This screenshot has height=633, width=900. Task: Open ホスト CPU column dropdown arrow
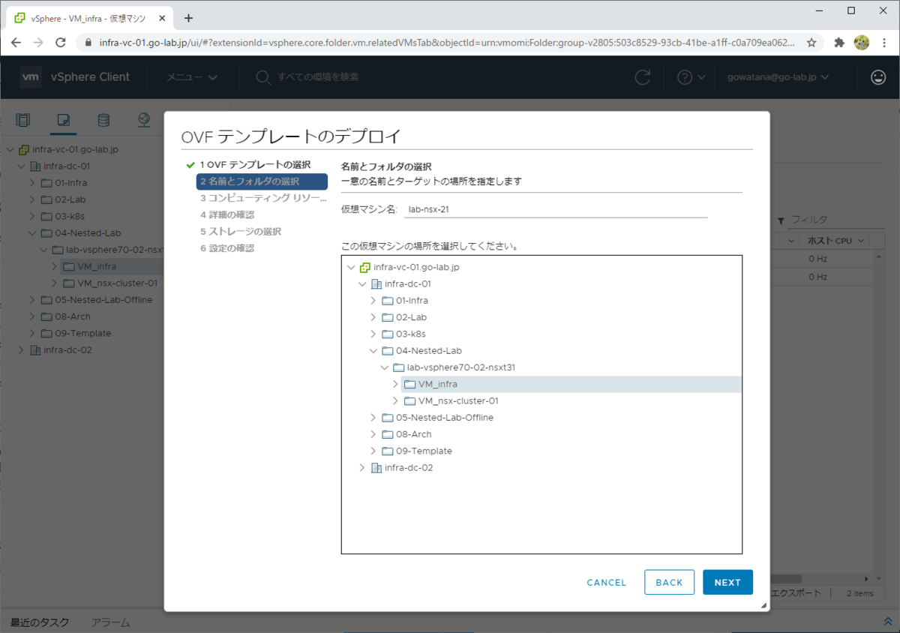pyautogui.click(x=861, y=241)
